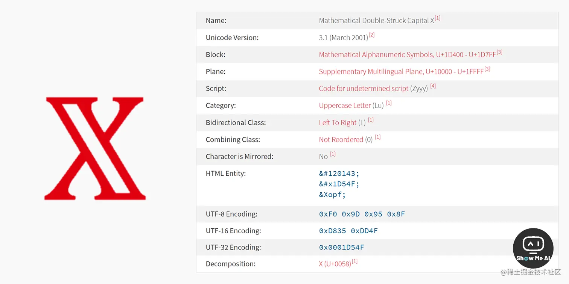Viewport: 569px width, 284px height.
Task: Click the large red double-struck X glyph
Action: [x=95, y=148]
